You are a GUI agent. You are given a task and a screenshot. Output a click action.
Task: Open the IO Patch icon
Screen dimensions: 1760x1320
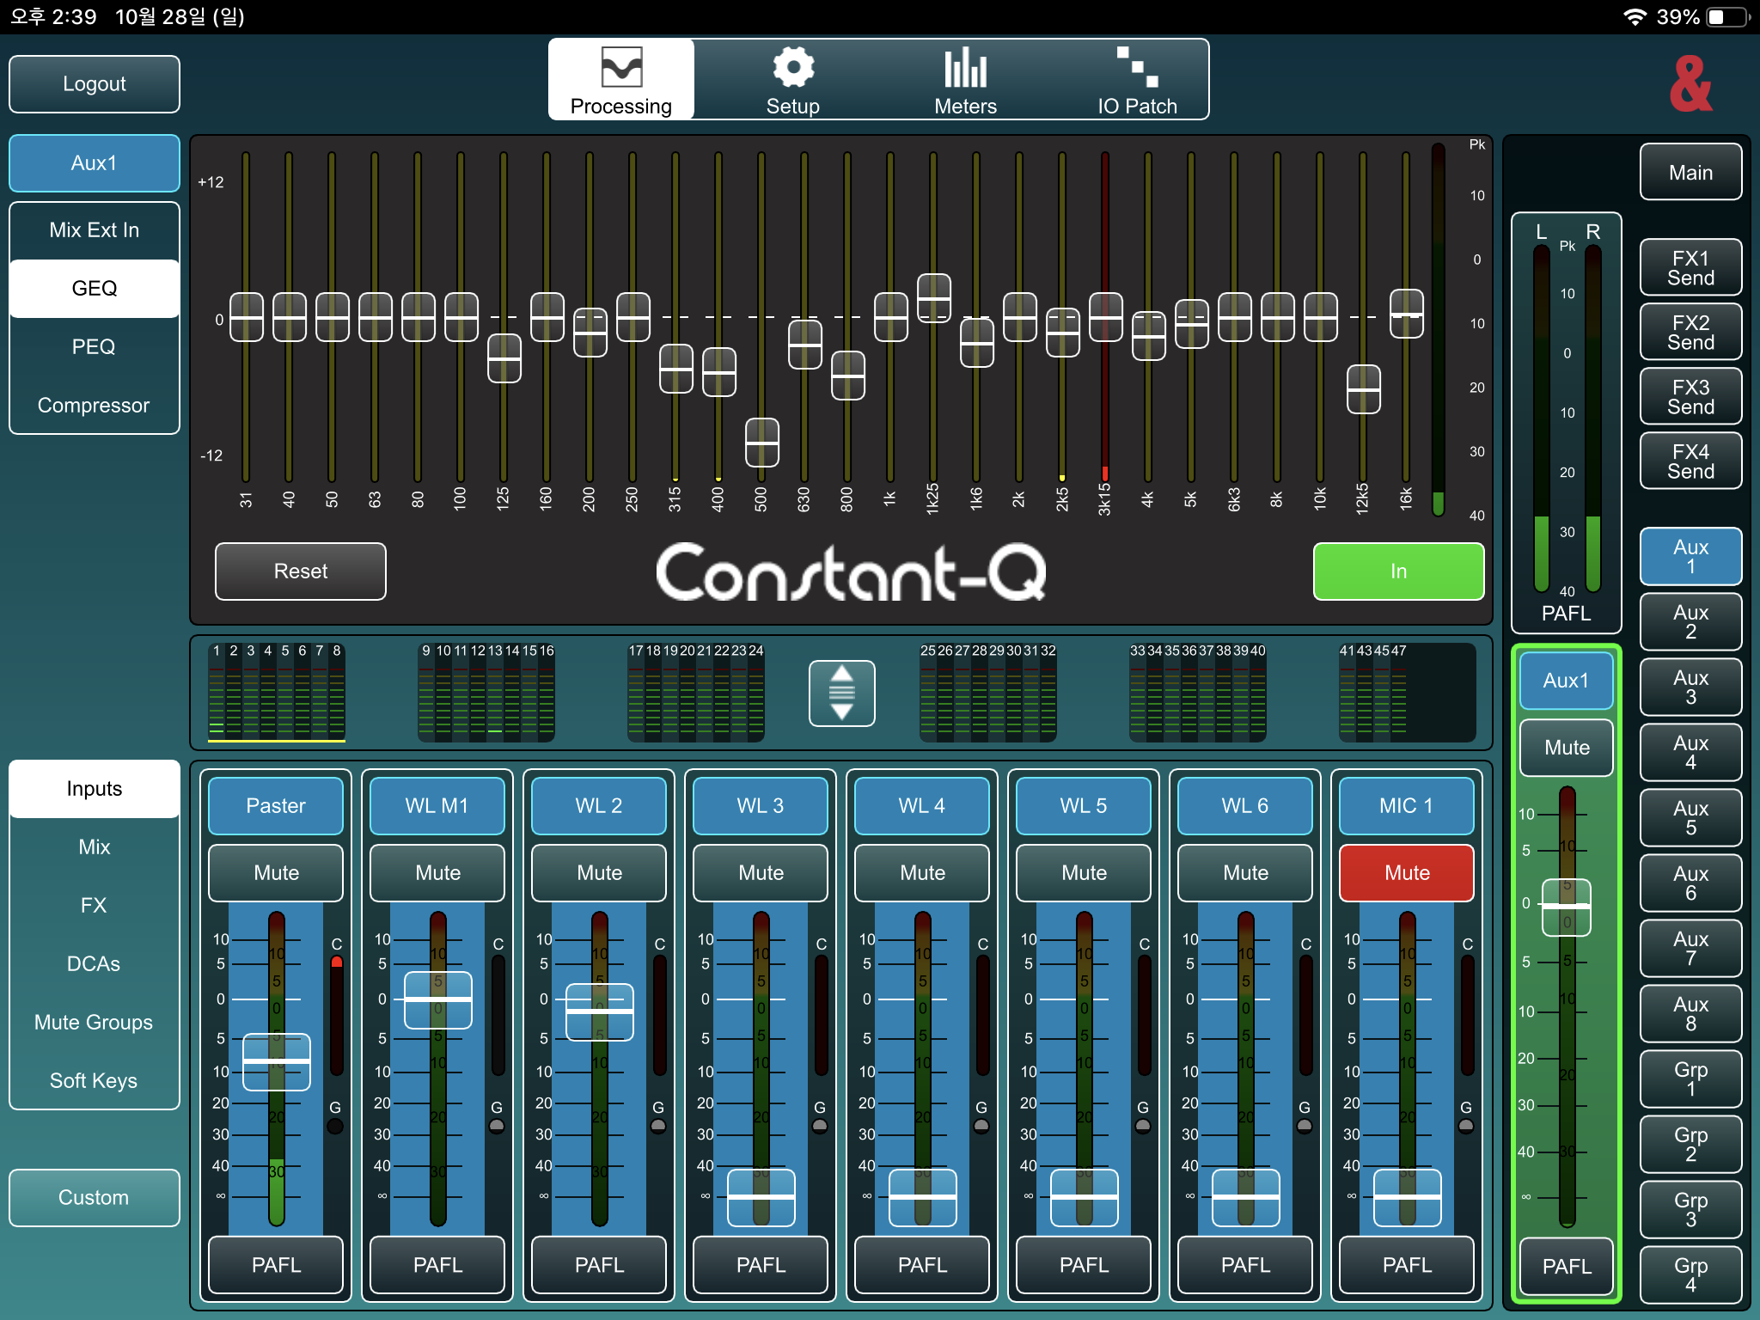[x=1137, y=68]
